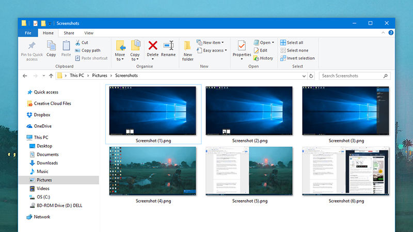Click the red Delete icon in ribbon

pos(152,45)
